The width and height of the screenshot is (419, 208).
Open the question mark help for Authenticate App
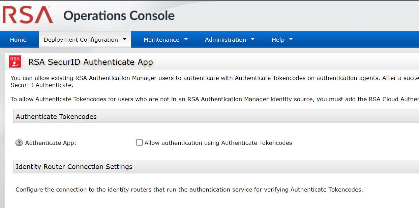pyautogui.click(x=19, y=143)
